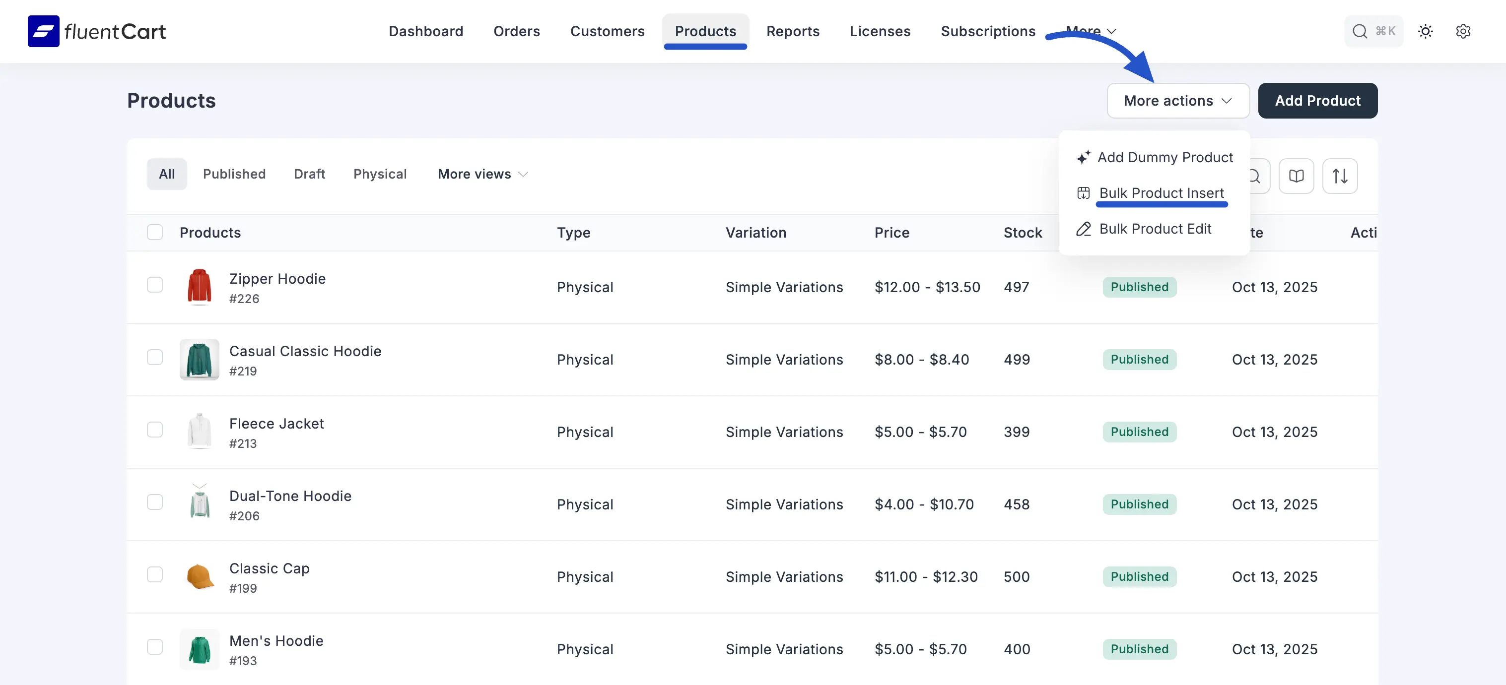
Task: Click pencil icon beside Bulk Product Edit
Action: click(x=1083, y=229)
